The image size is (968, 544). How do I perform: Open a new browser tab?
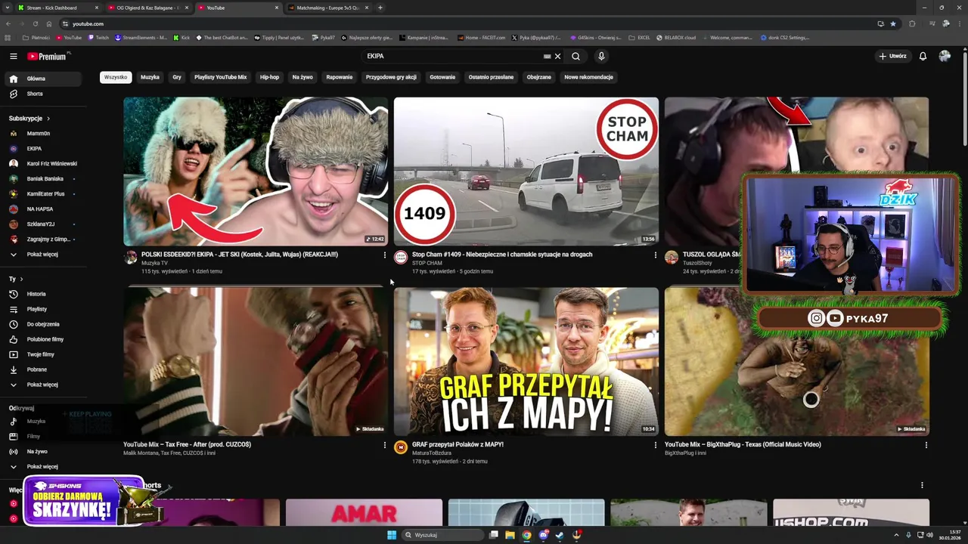click(380, 8)
